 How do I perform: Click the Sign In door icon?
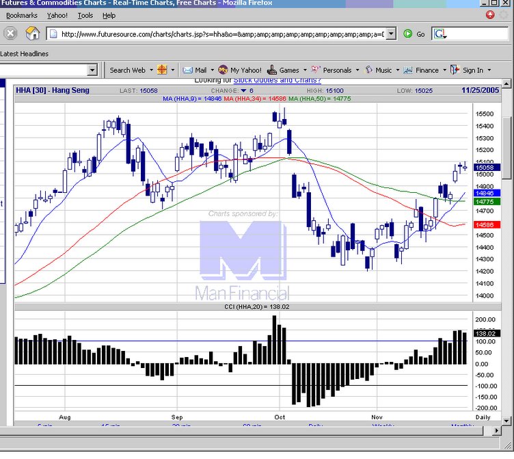pyautogui.click(x=455, y=70)
